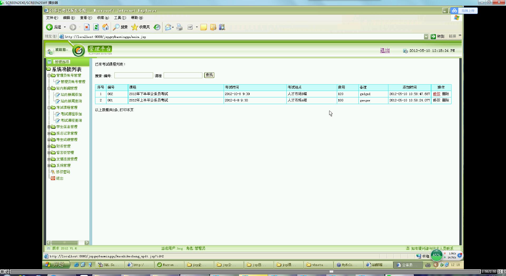The height and width of the screenshot is (276, 506).
Task: Expand the 友情连接管理 tree node
Action: coord(49,159)
